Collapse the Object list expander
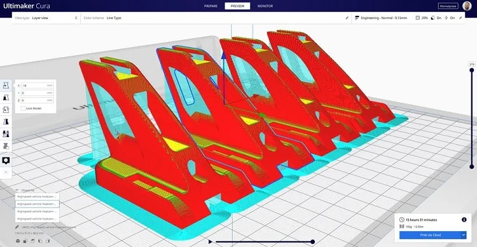The width and height of the screenshot is (477, 247). coord(17,190)
